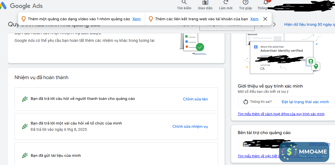Go to next date range arrow

[274, 25]
